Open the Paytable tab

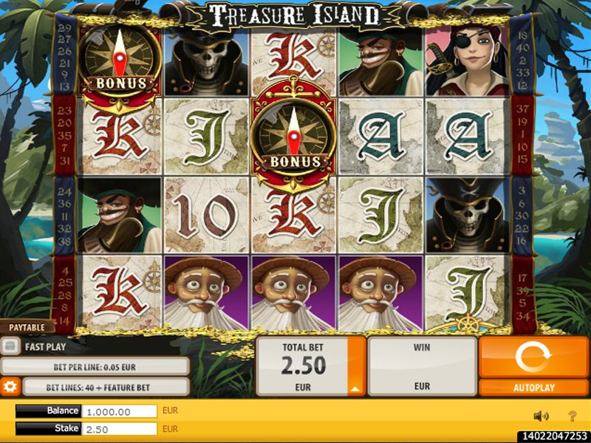(x=27, y=327)
